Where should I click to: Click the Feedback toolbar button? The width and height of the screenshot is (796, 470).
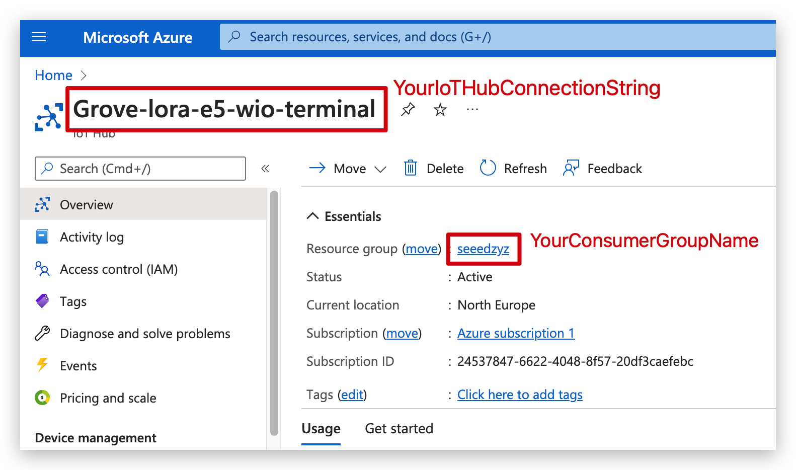pos(602,168)
